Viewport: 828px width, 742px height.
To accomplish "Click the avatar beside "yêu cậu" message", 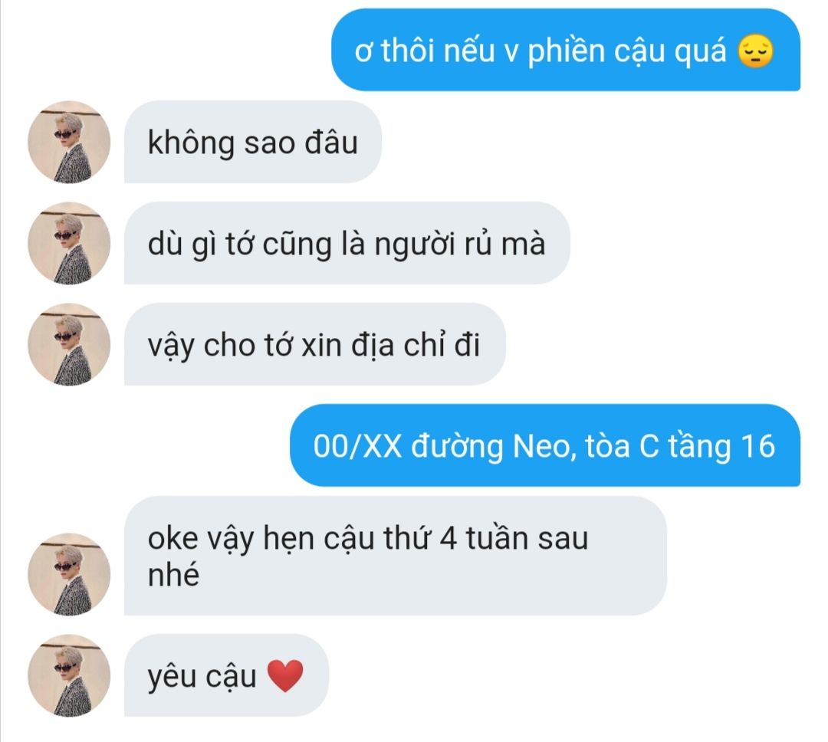I will click(x=69, y=675).
